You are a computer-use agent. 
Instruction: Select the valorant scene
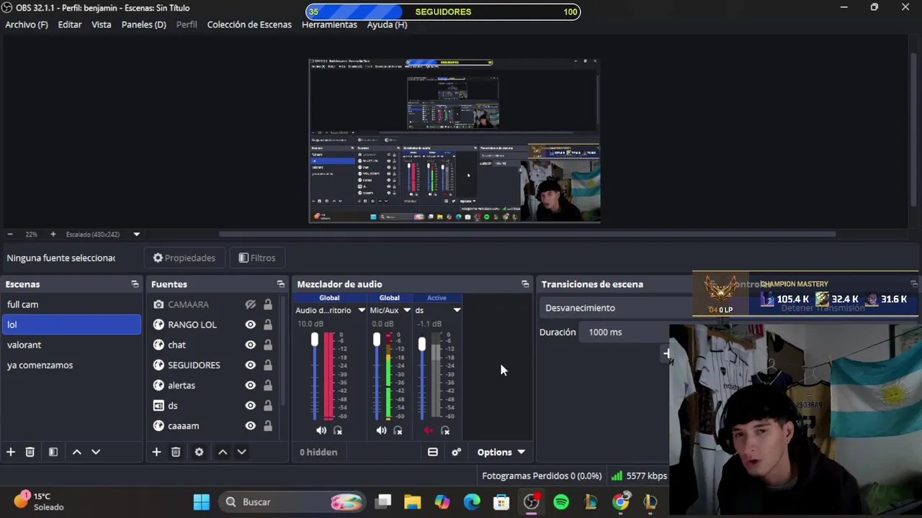pos(71,345)
